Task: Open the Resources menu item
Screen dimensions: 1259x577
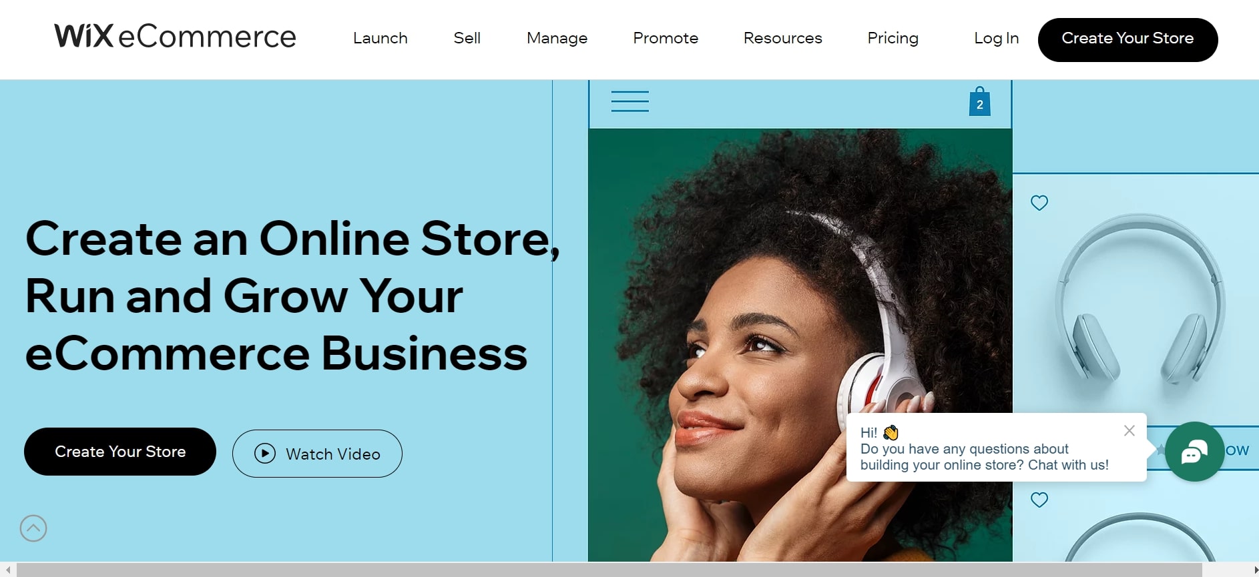Action: 783,38
